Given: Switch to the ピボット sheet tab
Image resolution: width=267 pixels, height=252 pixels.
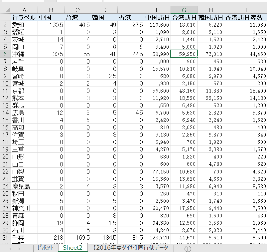Looking at the screenshot, I should pos(46,248).
